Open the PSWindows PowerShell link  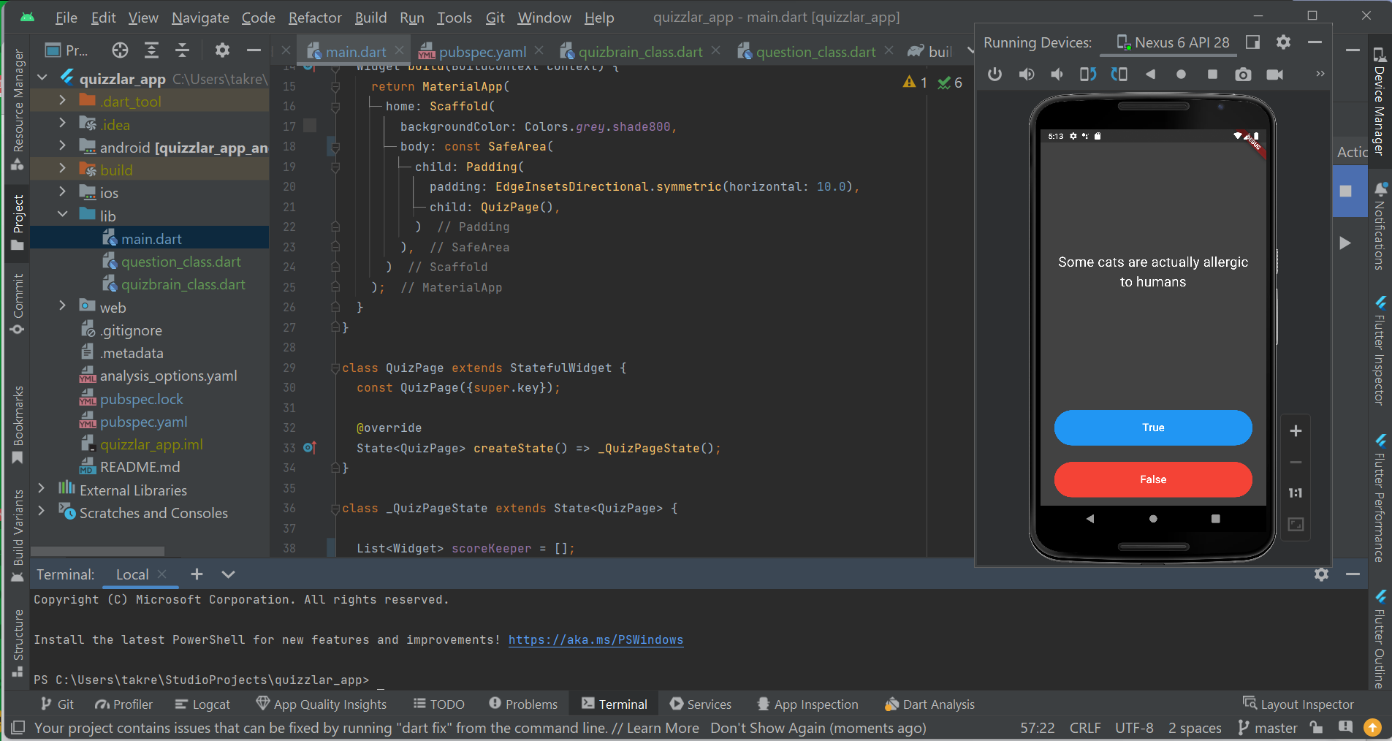click(x=596, y=640)
